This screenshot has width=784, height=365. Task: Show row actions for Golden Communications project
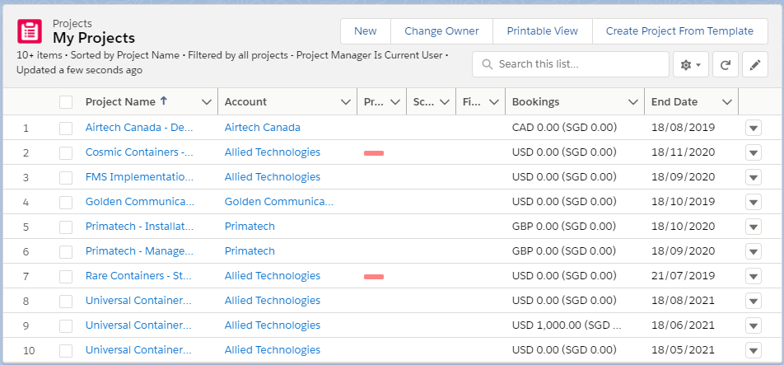point(754,202)
